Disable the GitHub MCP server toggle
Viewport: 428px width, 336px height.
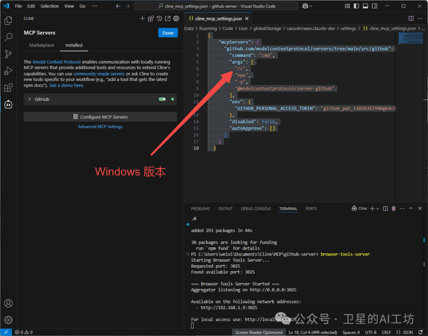pos(162,99)
